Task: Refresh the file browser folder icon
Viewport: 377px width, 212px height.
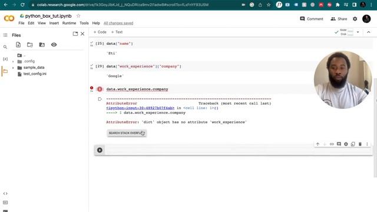Action: (x=30, y=45)
